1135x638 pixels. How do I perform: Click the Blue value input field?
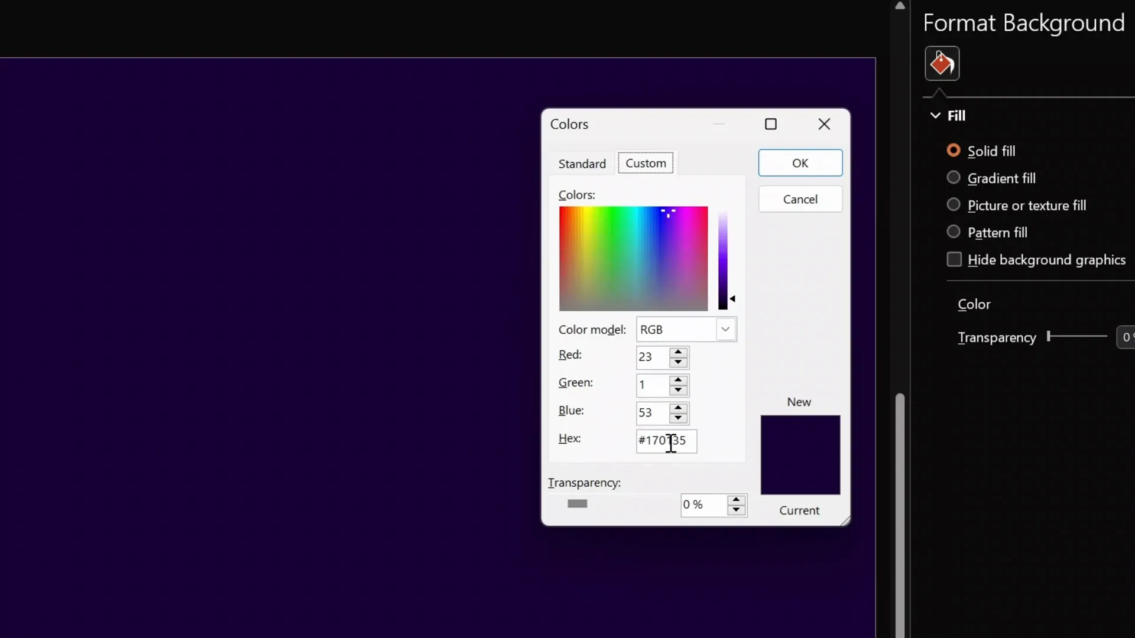click(x=653, y=413)
